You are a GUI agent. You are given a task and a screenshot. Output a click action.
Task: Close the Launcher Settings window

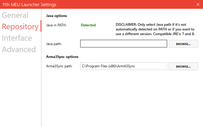click(x=198, y=4)
